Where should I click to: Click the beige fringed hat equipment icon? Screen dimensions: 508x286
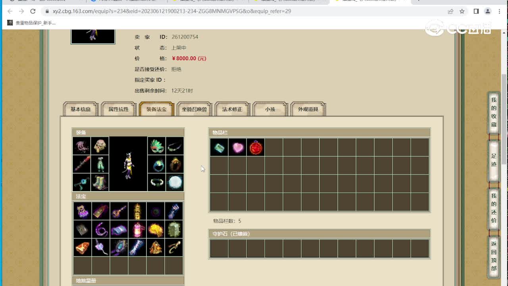(x=100, y=146)
